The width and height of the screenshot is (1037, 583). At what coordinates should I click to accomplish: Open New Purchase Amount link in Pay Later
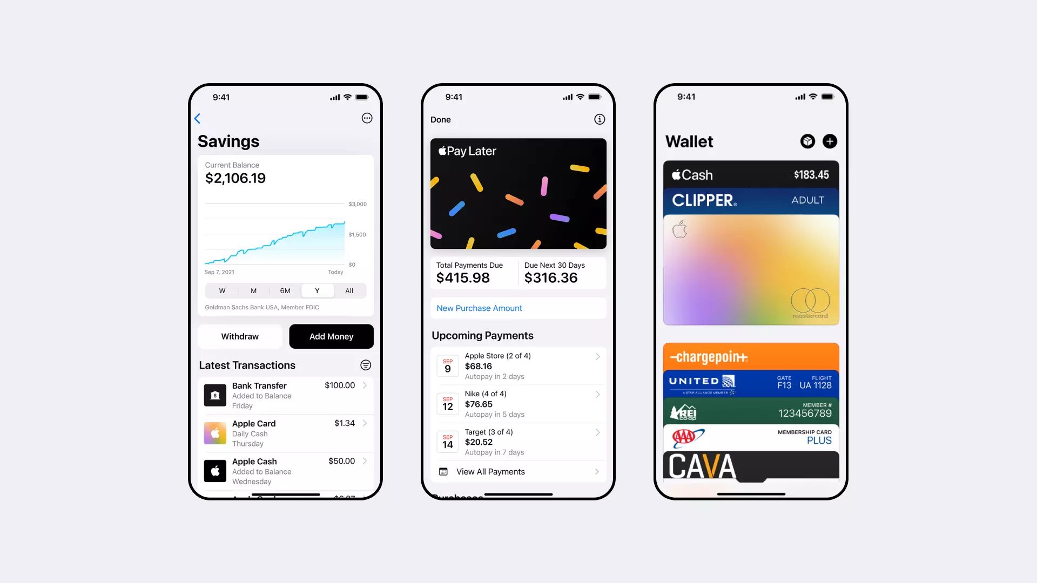pos(479,308)
